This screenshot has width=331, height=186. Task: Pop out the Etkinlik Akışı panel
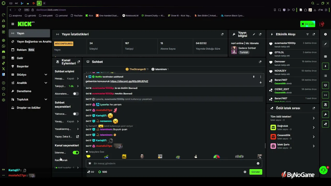pos(314,34)
